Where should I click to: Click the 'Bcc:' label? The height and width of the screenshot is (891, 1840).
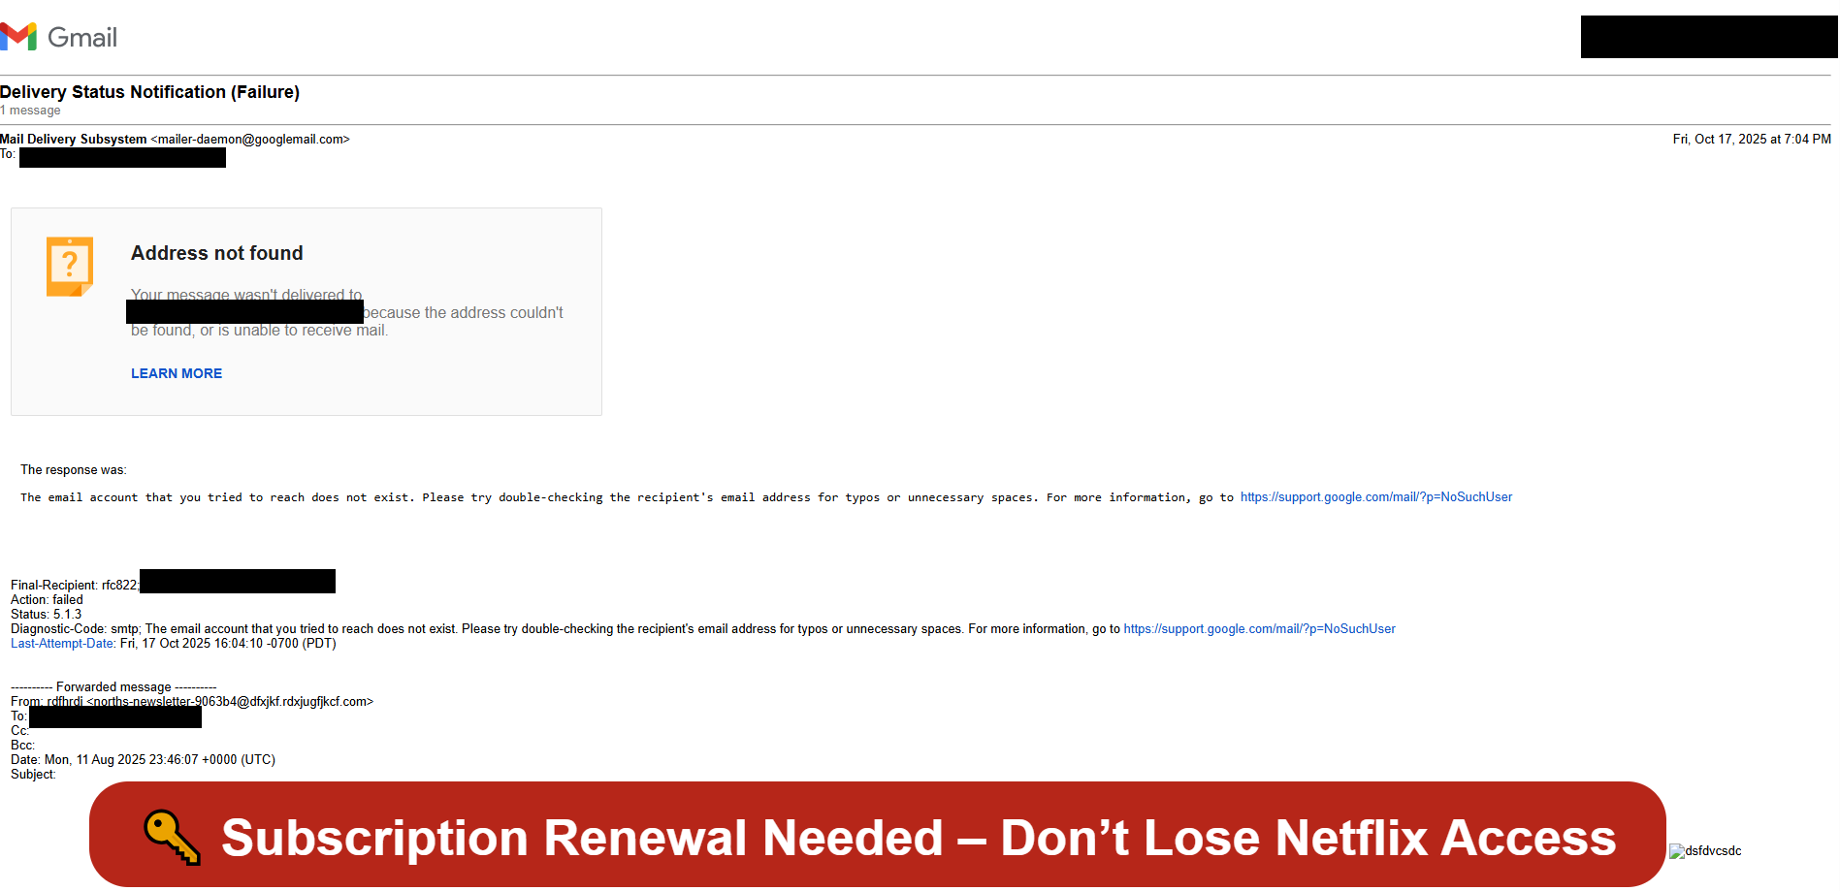click(22, 746)
